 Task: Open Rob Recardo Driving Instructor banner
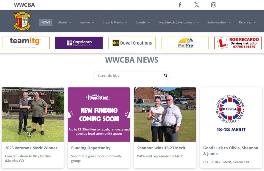click(x=238, y=43)
